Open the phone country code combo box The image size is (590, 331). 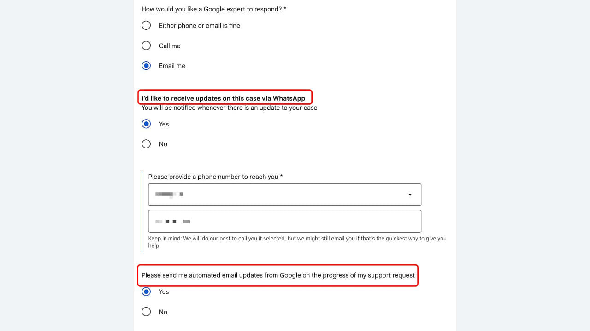(x=277, y=195)
